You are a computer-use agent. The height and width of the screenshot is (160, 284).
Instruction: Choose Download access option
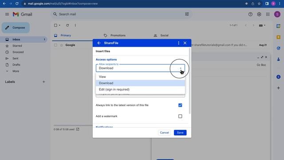[x=140, y=83]
